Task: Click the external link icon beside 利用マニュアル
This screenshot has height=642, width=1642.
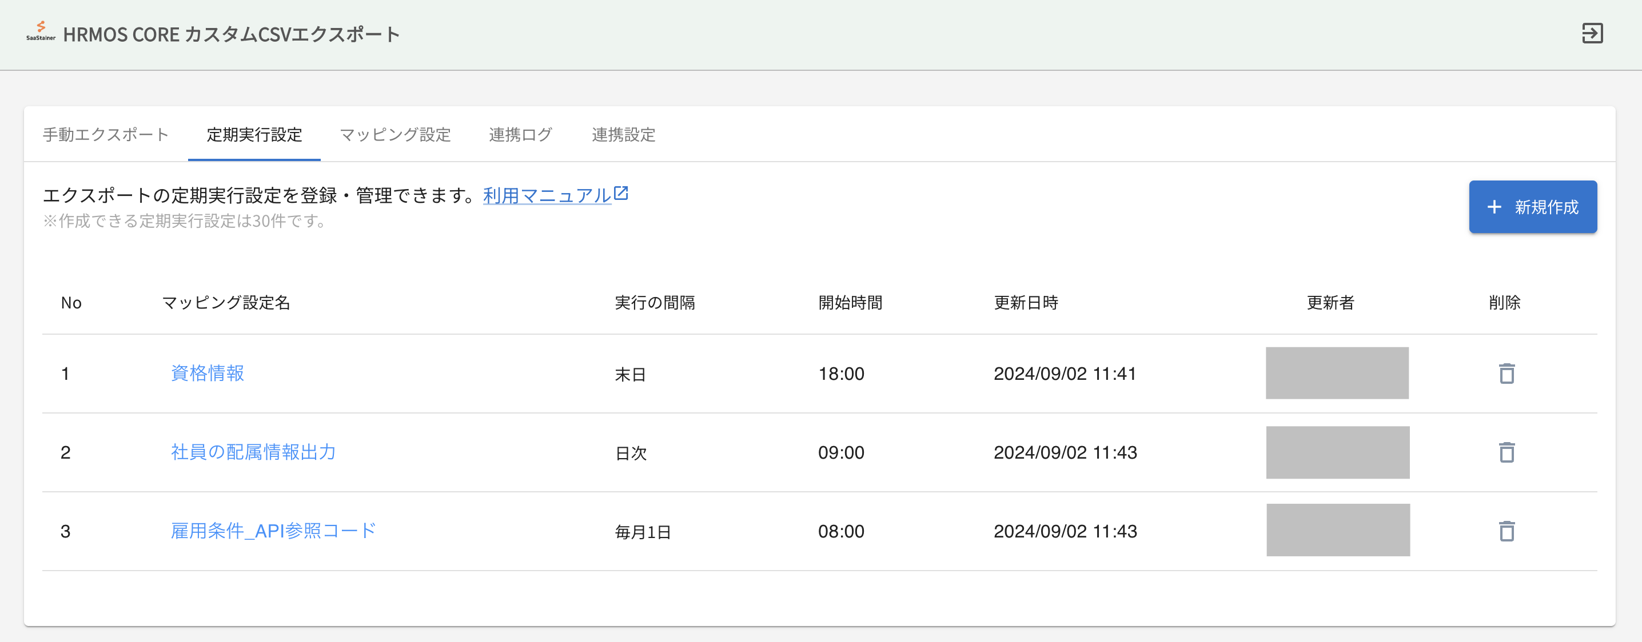Action: click(x=621, y=193)
